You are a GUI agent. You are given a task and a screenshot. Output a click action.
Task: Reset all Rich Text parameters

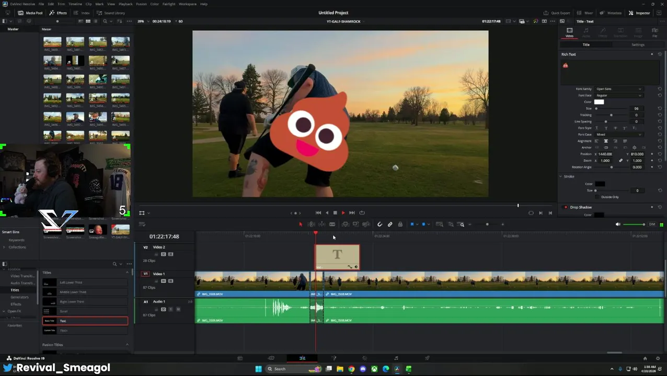pyautogui.click(x=660, y=54)
